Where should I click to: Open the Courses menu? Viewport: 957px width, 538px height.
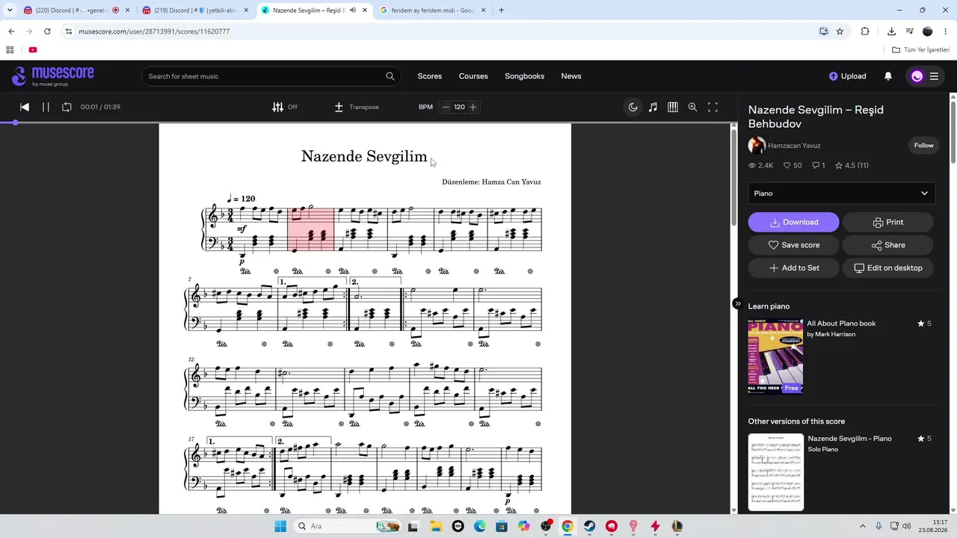(x=473, y=76)
